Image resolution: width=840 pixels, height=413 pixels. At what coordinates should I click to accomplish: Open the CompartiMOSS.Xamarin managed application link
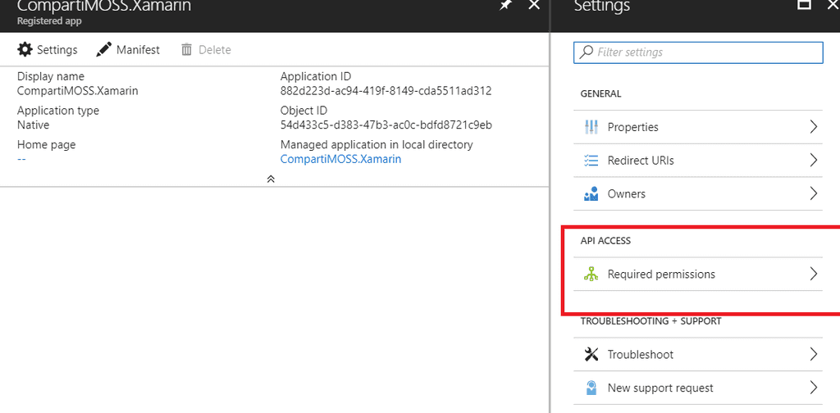[340, 159]
